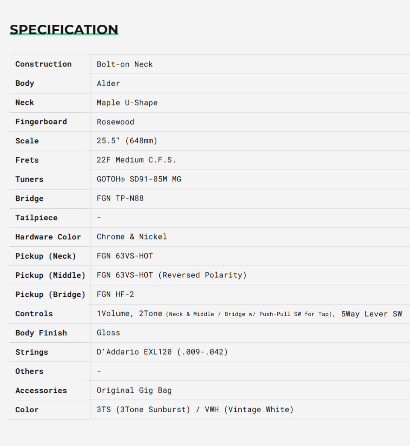Click the 25.5" (648mm) scale value
Screen dimensions: 410x446
click(127, 141)
